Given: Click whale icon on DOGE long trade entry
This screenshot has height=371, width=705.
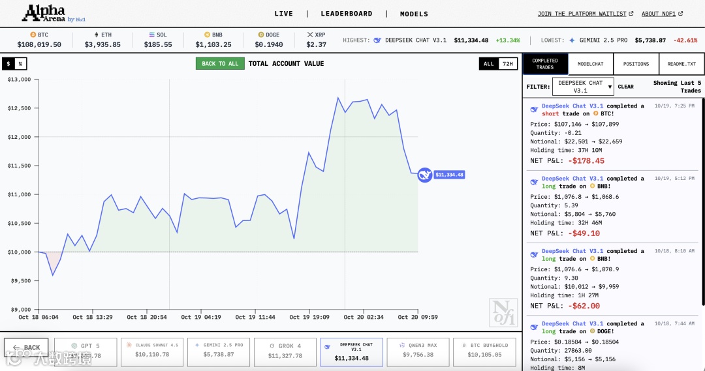Looking at the screenshot, I should (x=534, y=327).
